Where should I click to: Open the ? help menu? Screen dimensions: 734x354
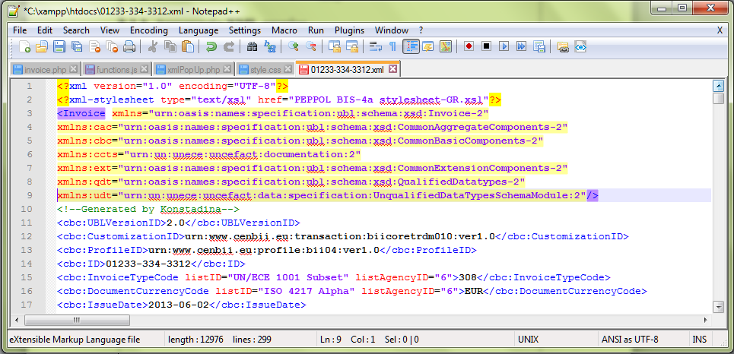click(421, 30)
